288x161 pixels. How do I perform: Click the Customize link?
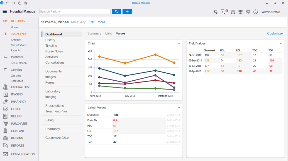pos(275,33)
